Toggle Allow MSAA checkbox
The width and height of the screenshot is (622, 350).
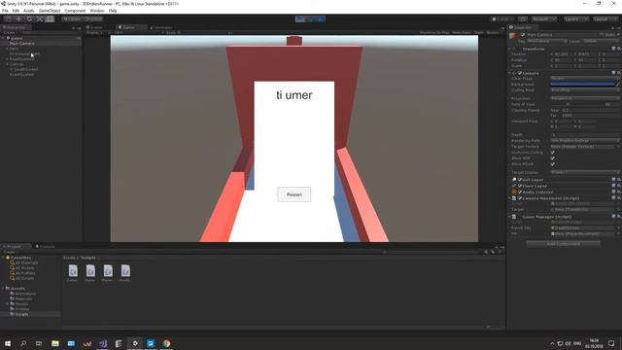553,164
